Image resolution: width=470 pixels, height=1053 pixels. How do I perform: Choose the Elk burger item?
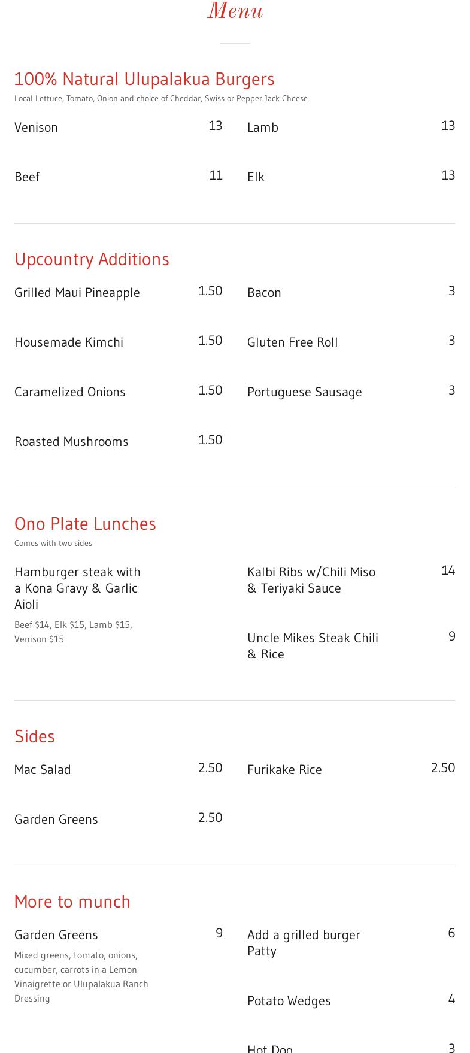tap(256, 177)
